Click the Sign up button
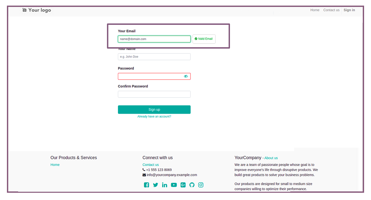The width and height of the screenshot is (371, 200). (x=154, y=110)
